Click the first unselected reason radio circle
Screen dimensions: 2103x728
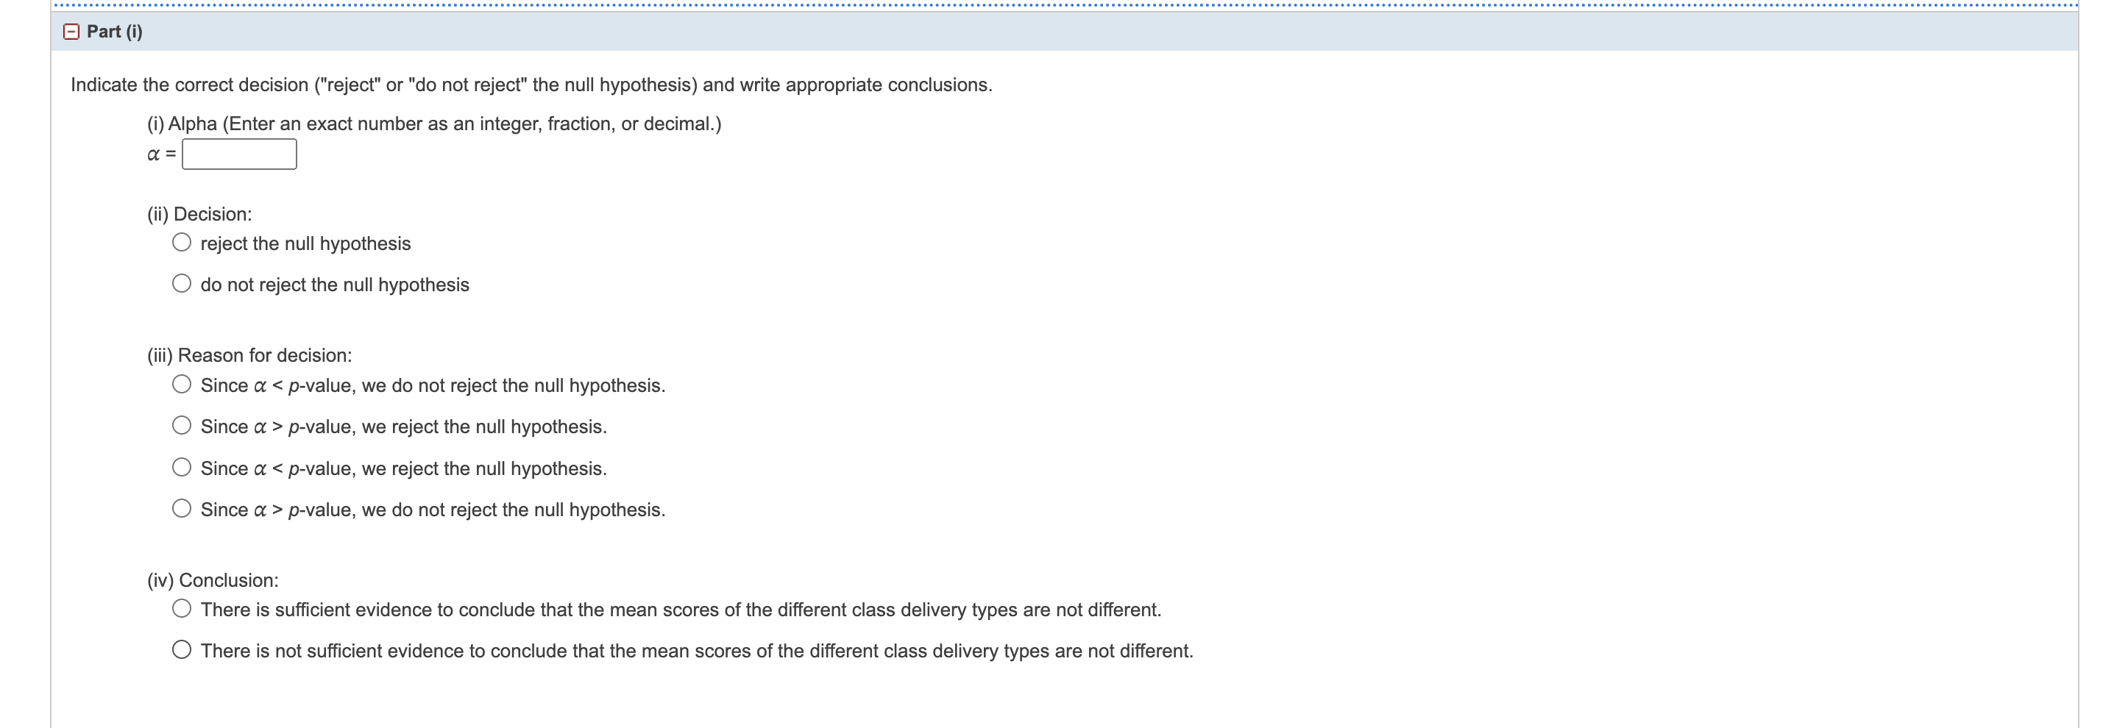(x=181, y=384)
